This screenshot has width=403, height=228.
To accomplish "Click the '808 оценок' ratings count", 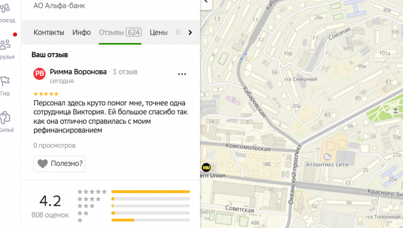I will (x=50, y=215).
